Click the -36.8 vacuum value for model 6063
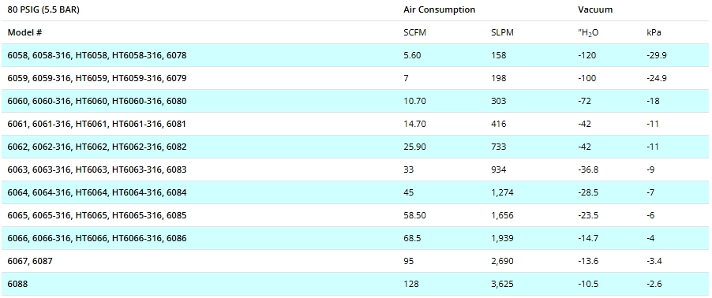The image size is (712, 298). (588, 169)
